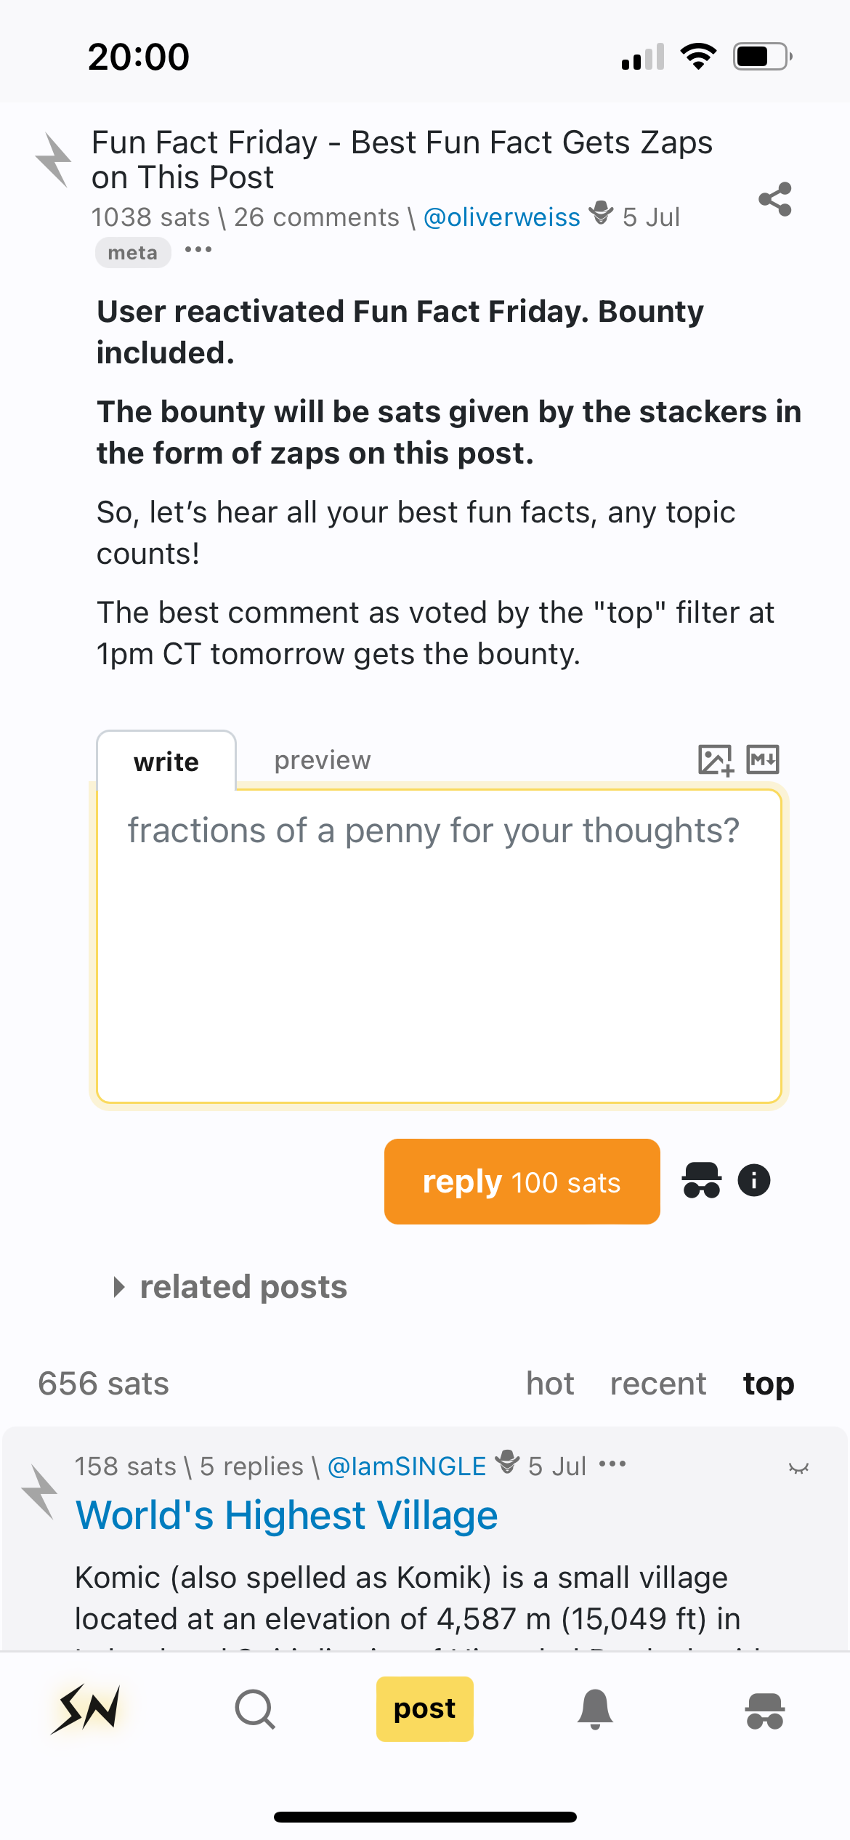Sort comments by recent
This screenshot has width=850, height=1840.
pyautogui.click(x=657, y=1384)
